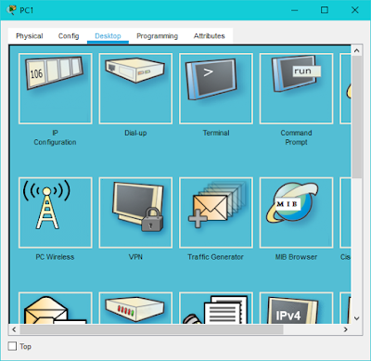Click vertical scrollbar up arrow
This screenshot has height=361, width=371.
click(356, 50)
